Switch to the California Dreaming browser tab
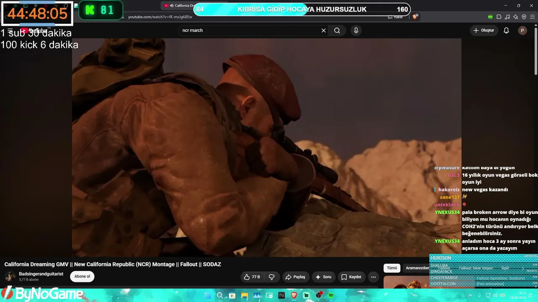This screenshot has width=538, height=302. (178, 5)
